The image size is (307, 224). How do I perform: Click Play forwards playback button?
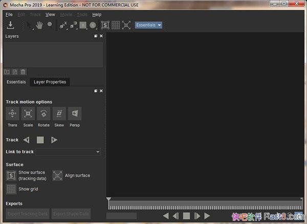point(207,216)
